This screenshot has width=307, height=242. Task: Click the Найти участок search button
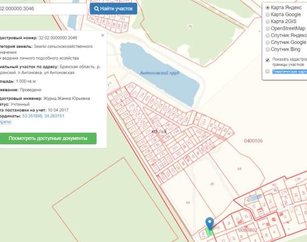click(113, 9)
